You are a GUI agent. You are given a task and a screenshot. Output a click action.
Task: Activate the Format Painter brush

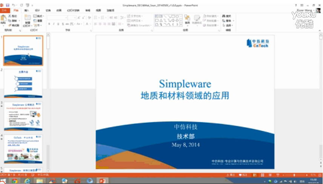[x=10, y=25]
